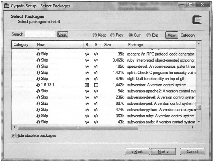Uncheck the binary checkbox for subversion
213x161 pixels.
[x=87, y=85]
